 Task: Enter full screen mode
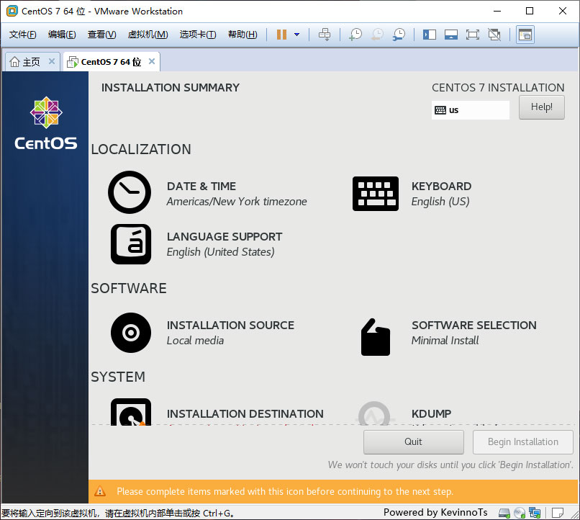click(x=472, y=35)
